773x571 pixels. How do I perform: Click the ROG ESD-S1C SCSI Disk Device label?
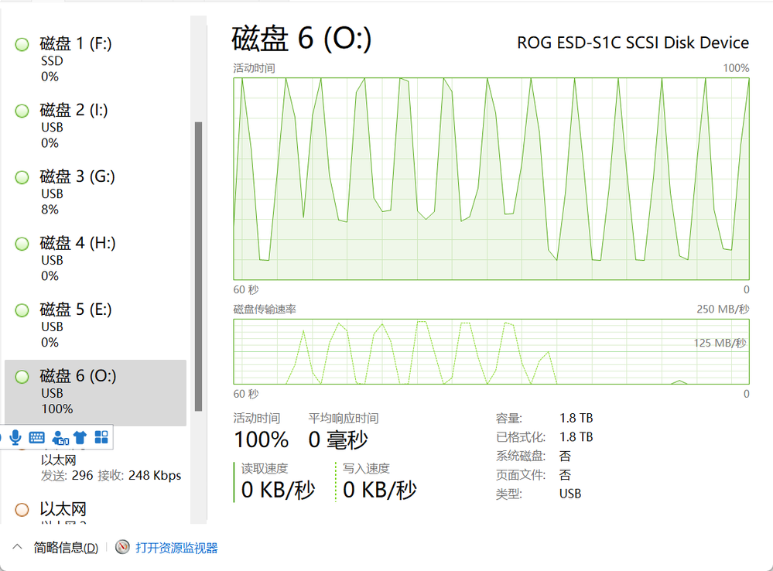click(633, 43)
